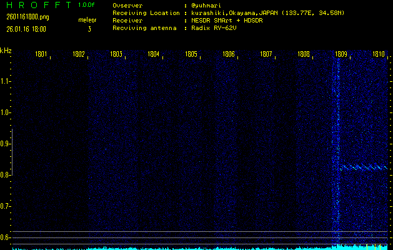Click the 1801 time axis label

click(41, 54)
